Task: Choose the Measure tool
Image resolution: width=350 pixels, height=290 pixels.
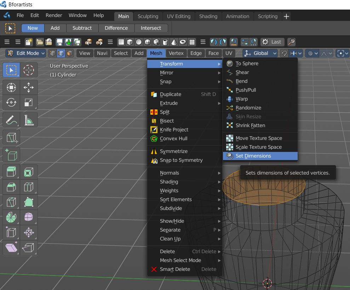Action: 29,121
